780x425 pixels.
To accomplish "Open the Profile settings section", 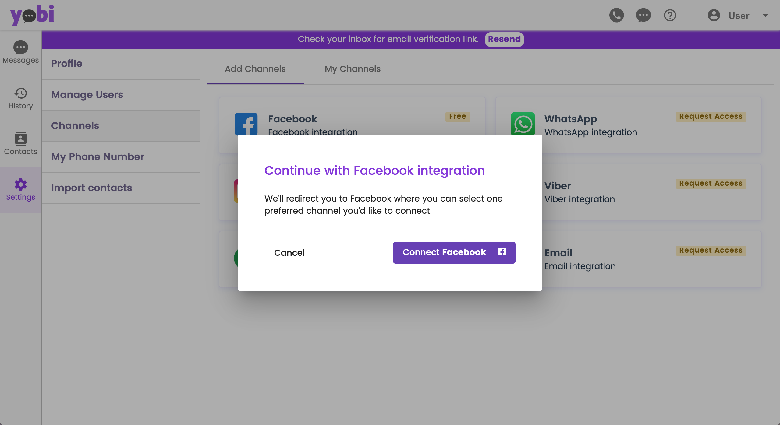I will point(121,64).
